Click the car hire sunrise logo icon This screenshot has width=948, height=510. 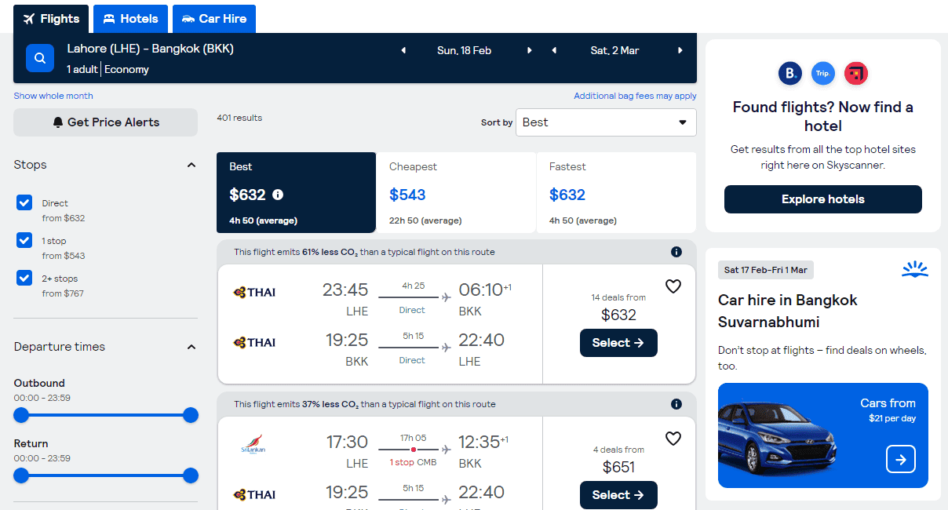click(x=915, y=270)
